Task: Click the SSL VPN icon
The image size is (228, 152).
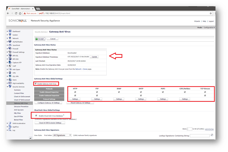Action: pos(10,76)
